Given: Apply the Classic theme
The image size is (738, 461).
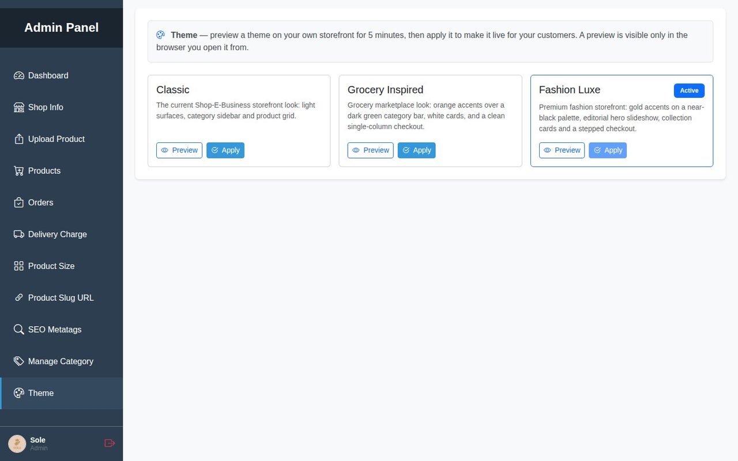Looking at the screenshot, I should 225,150.
